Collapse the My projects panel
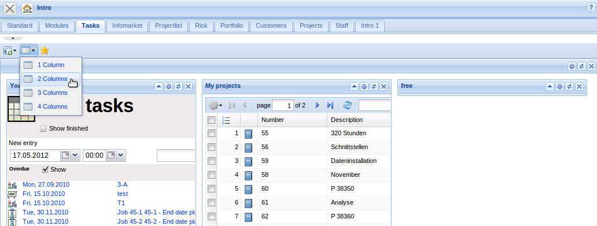This screenshot has width=597, height=226. point(354,86)
